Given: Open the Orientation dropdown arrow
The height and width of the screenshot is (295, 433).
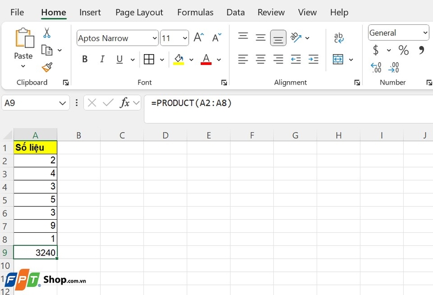Looking at the screenshot, I should pyautogui.click(x=307, y=38).
